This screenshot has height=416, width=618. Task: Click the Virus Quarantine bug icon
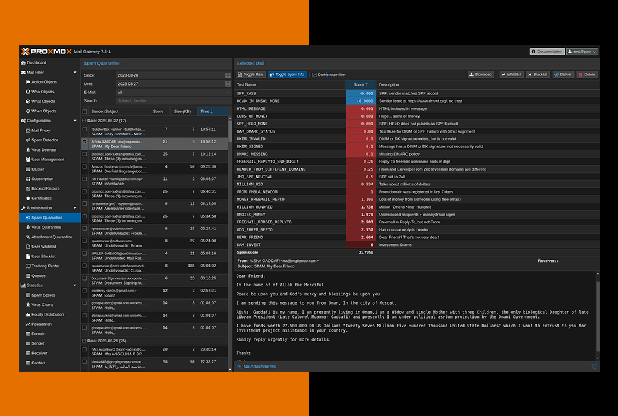coord(28,227)
